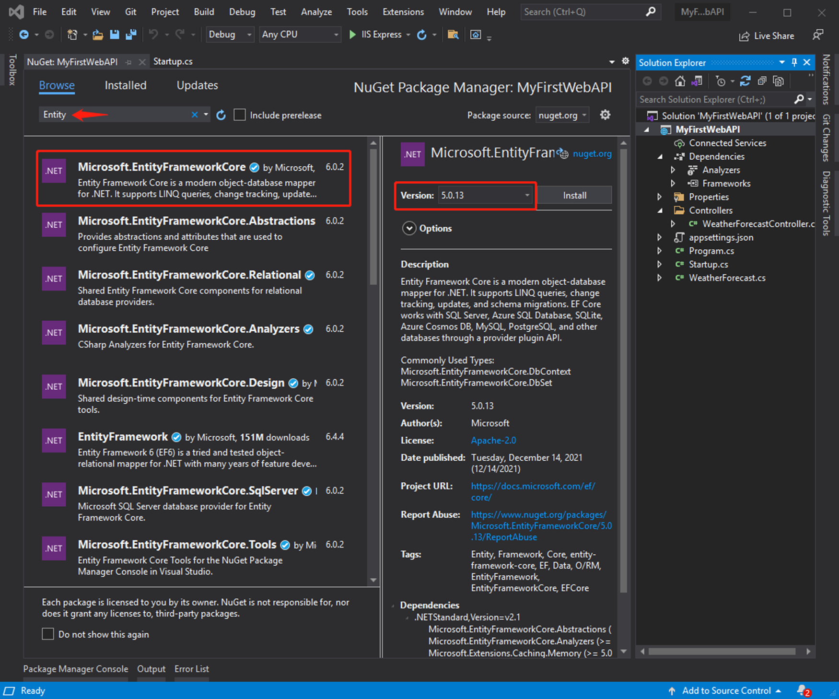Open the IIS Express target dropdown arrow

click(x=408, y=35)
